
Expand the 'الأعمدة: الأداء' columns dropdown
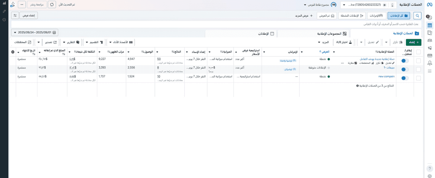[120, 42]
